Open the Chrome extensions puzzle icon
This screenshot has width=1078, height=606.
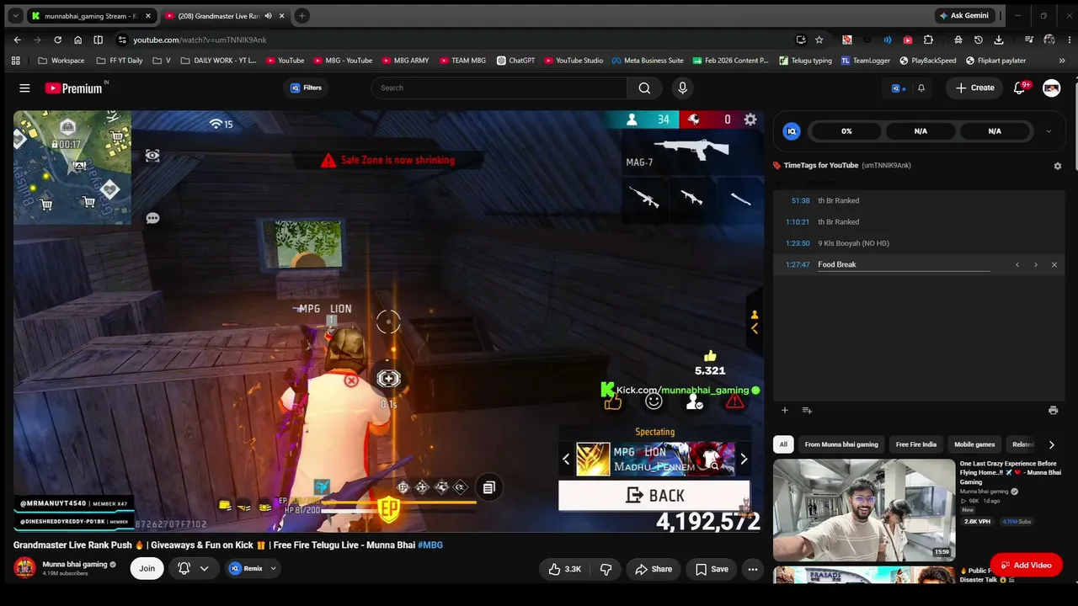coord(928,40)
